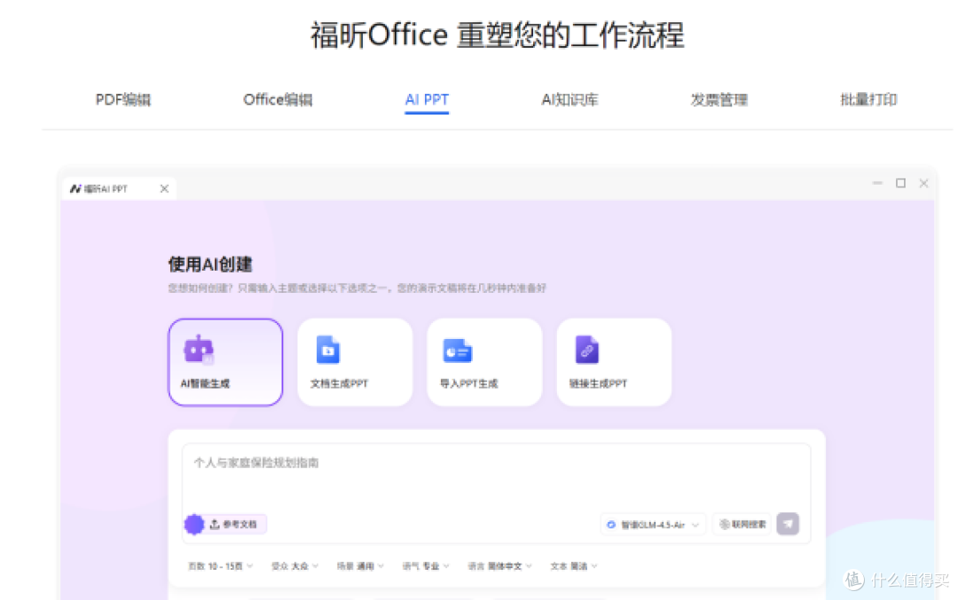
Task: Click the 导入PPT生成 slide icon
Action: tap(458, 351)
